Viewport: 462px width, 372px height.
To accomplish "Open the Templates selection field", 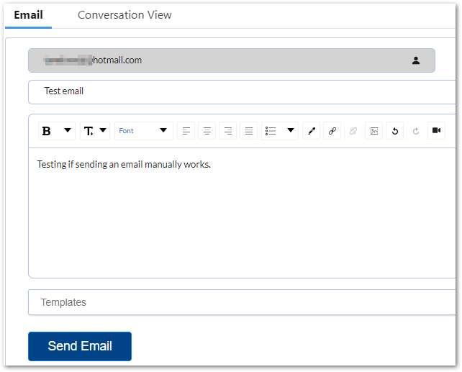I will 243,302.
